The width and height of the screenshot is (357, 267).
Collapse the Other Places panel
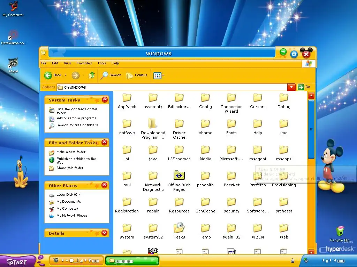(x=105, y=185)
